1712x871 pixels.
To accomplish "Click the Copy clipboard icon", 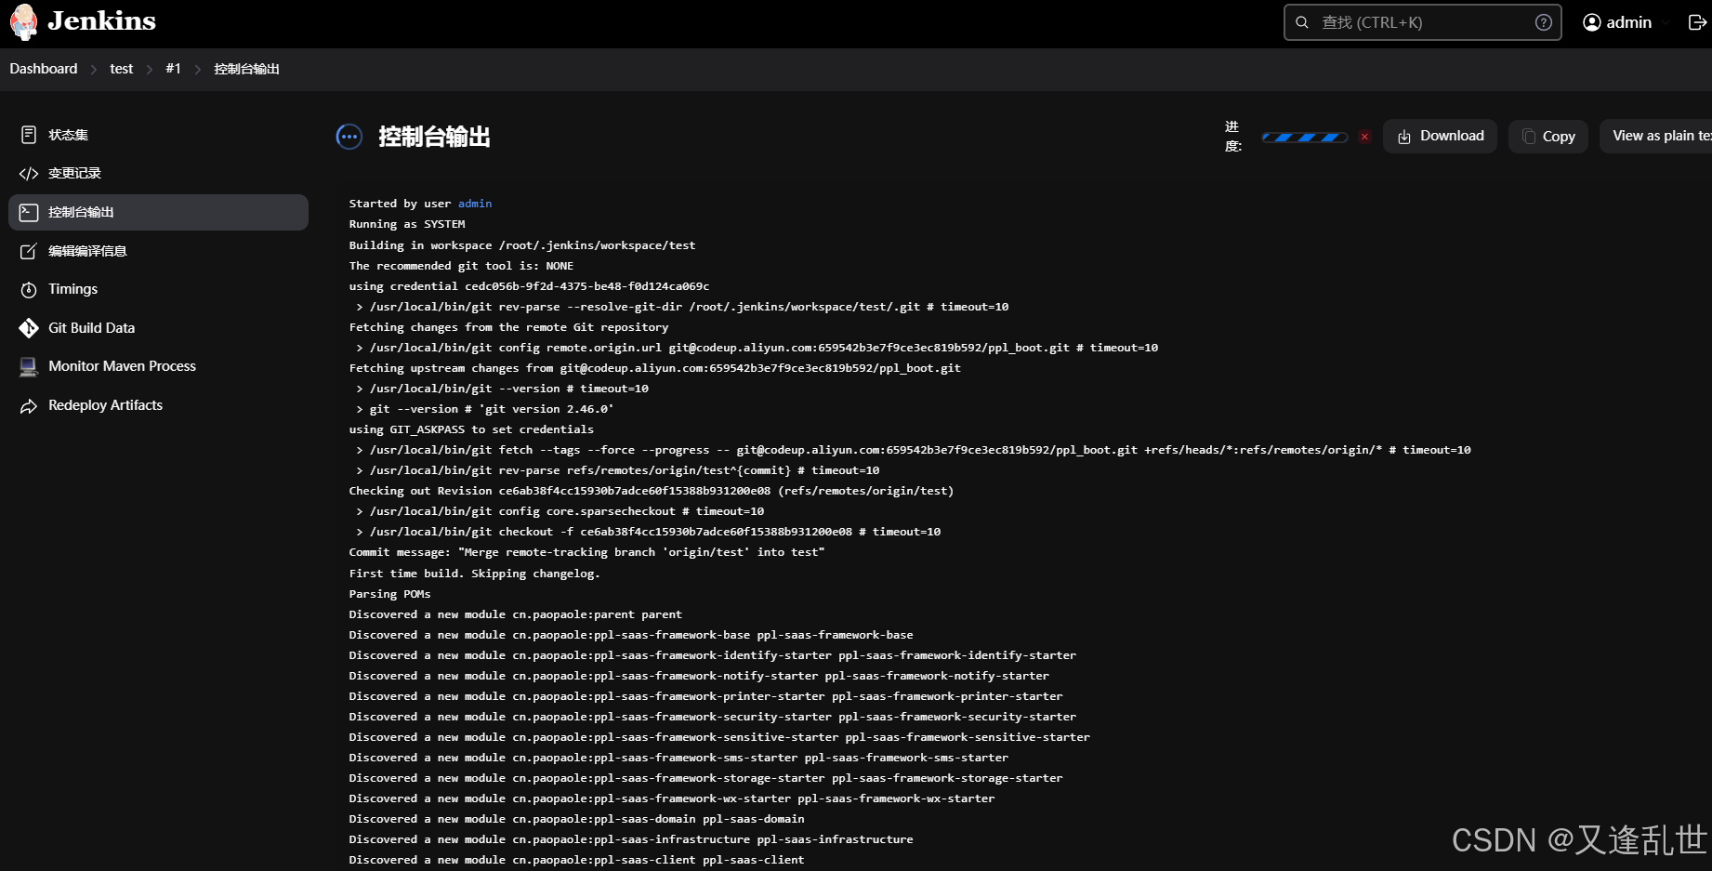I will pyautogui.click(x=1529, y=137).
